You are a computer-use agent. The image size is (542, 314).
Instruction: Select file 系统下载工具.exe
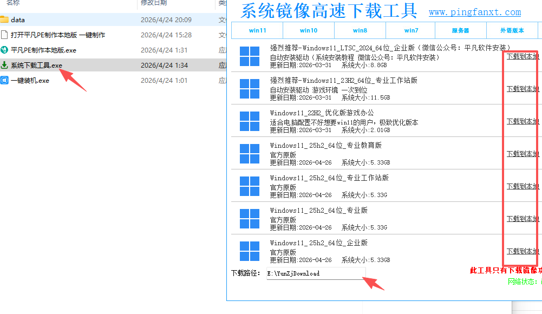coord(36,66)
